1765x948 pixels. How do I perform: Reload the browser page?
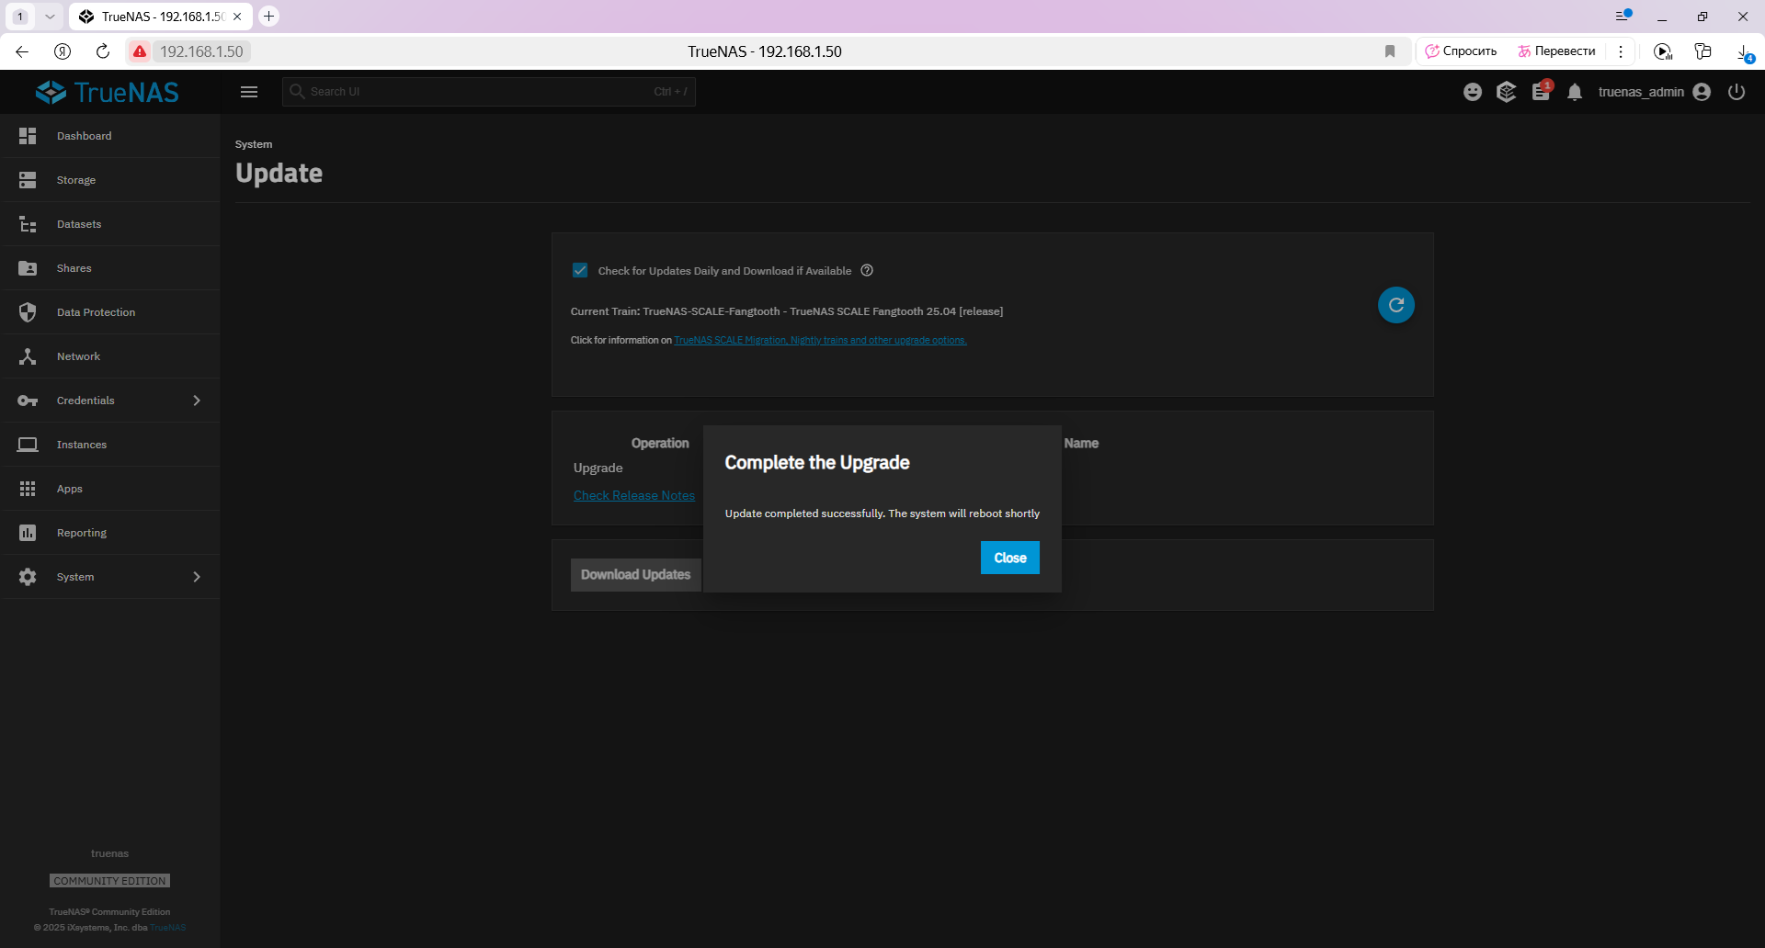coord(103,51)
